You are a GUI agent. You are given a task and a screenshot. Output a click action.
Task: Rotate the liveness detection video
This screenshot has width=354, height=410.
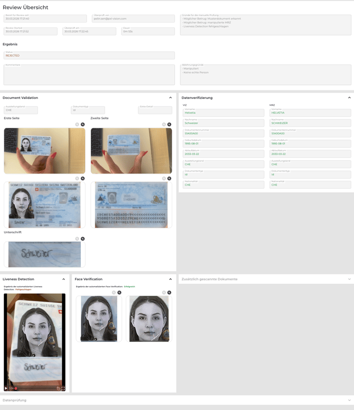point(59,388)
